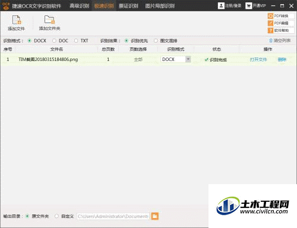297x228 pixels.
Task: Select the DOC output format radio
Action: click(x=54, y=41)
